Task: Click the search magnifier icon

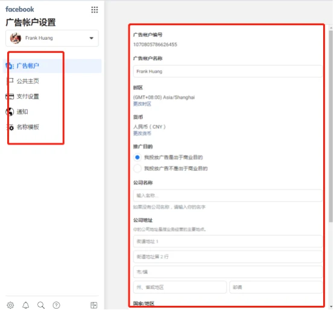Action: click(41, 305)
